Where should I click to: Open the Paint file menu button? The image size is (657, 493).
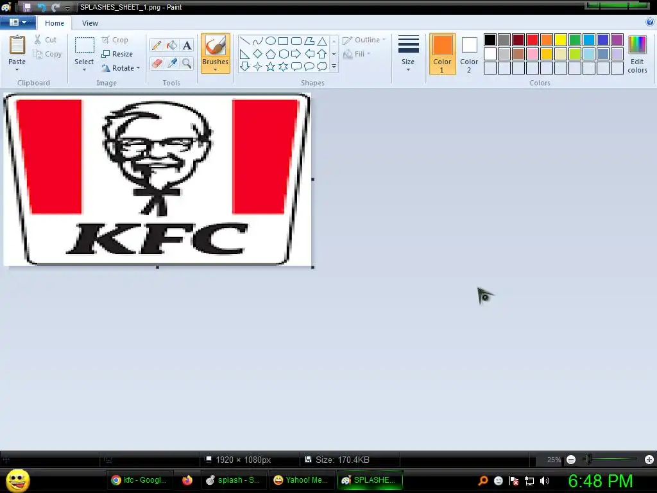pyautogui.click(x=17, y=22)
